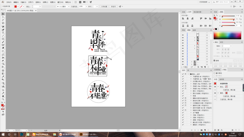Click the clear appearance icon

pyautogui.click(x=232, y=130)
